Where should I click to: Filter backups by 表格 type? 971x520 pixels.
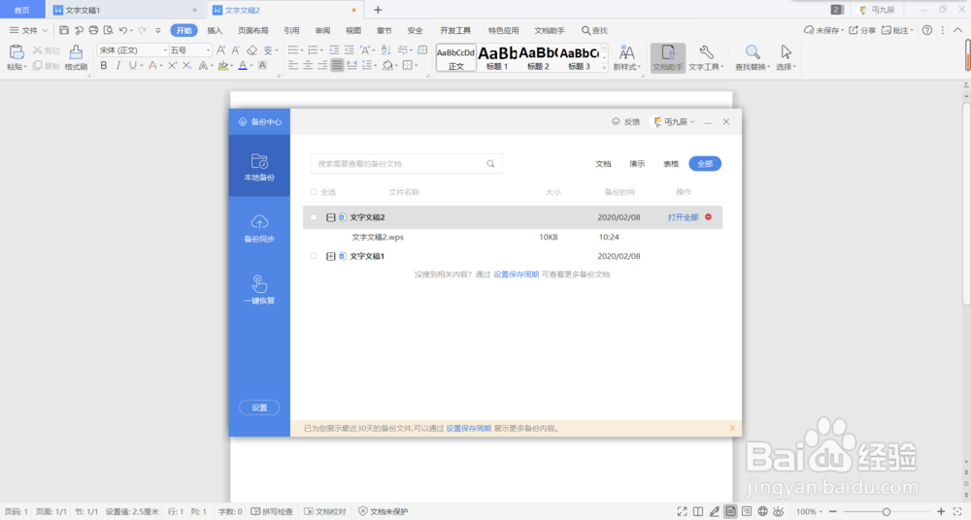[671, 164]
